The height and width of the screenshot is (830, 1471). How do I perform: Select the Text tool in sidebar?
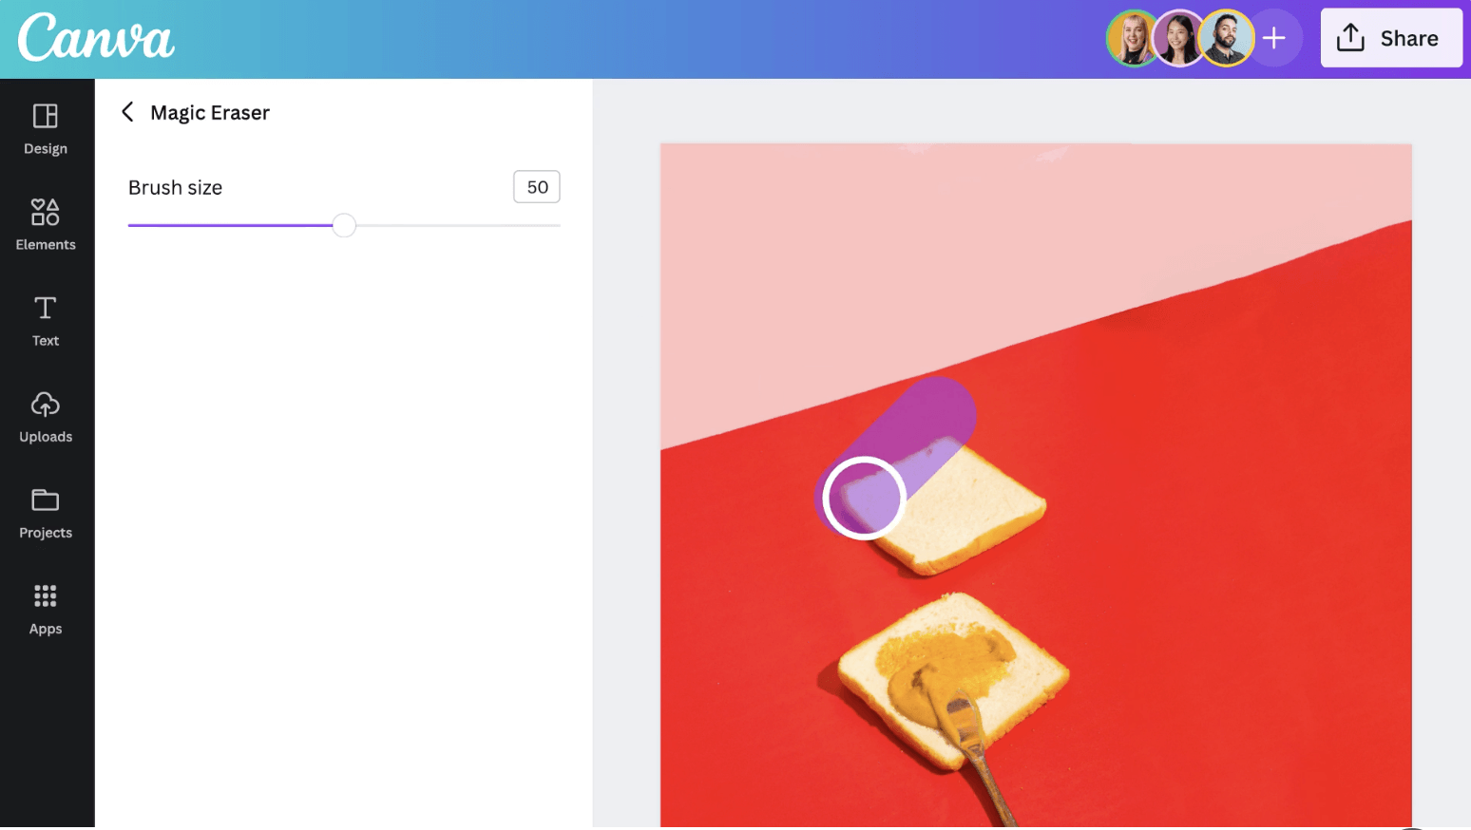pos(46,321)
